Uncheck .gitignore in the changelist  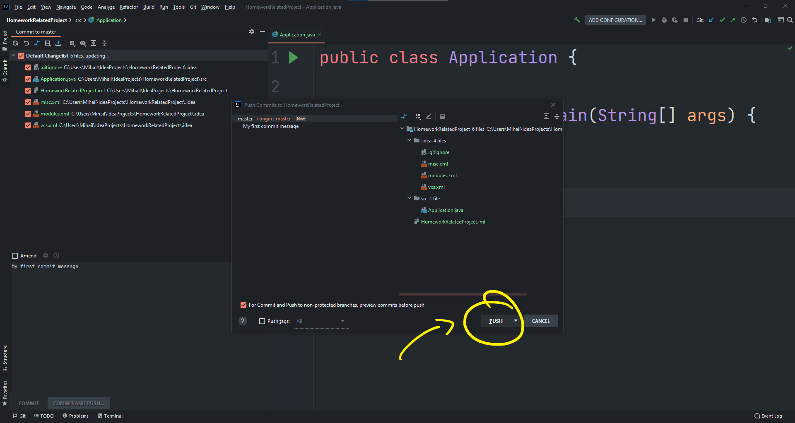pyautogui.click(x=28, y=67)
